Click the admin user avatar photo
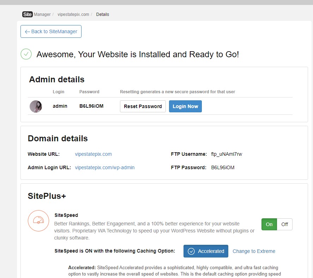The width and height of the screenshot is (313, 278). pyautogui.click(x=36, y=106)
